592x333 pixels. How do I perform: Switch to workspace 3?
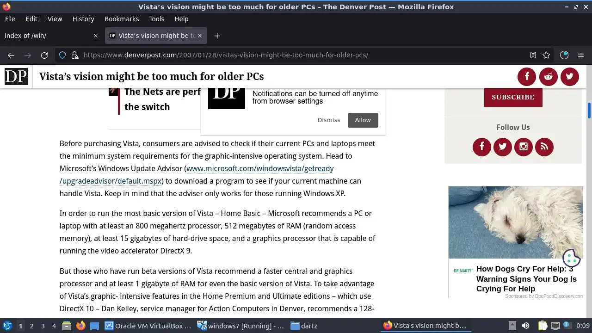click(x=43, y=326)
